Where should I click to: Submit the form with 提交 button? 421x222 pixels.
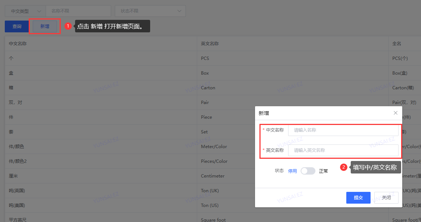click(358, 198)
